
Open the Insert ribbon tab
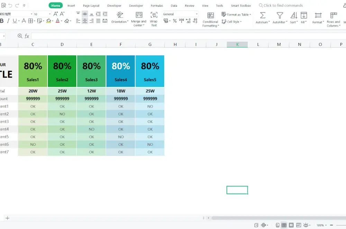tap(71, 6)
